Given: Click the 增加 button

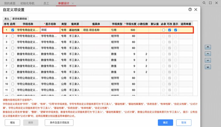Looking at the screenshot, I should click(x=12, y=122).
